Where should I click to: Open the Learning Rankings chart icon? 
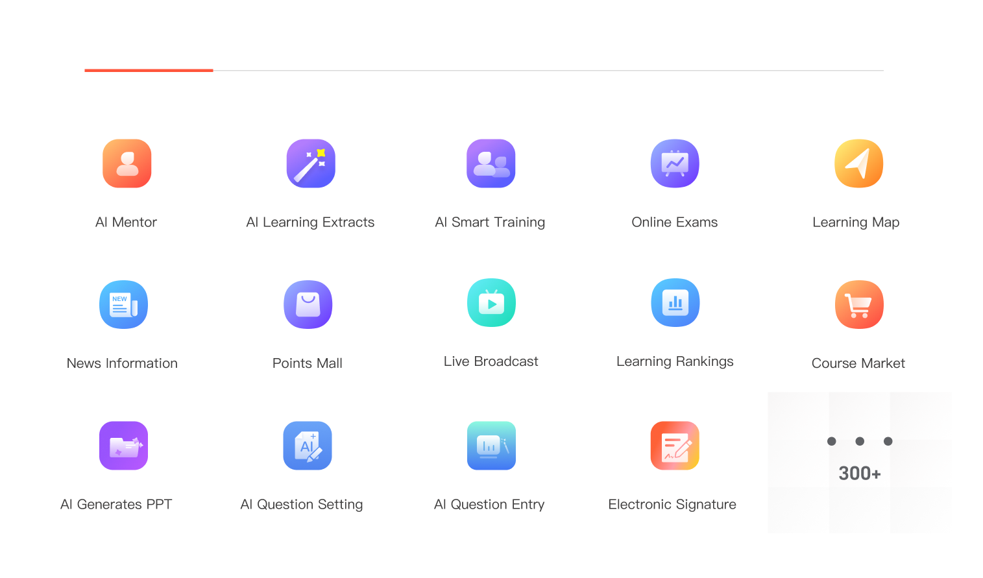(675, 303)
